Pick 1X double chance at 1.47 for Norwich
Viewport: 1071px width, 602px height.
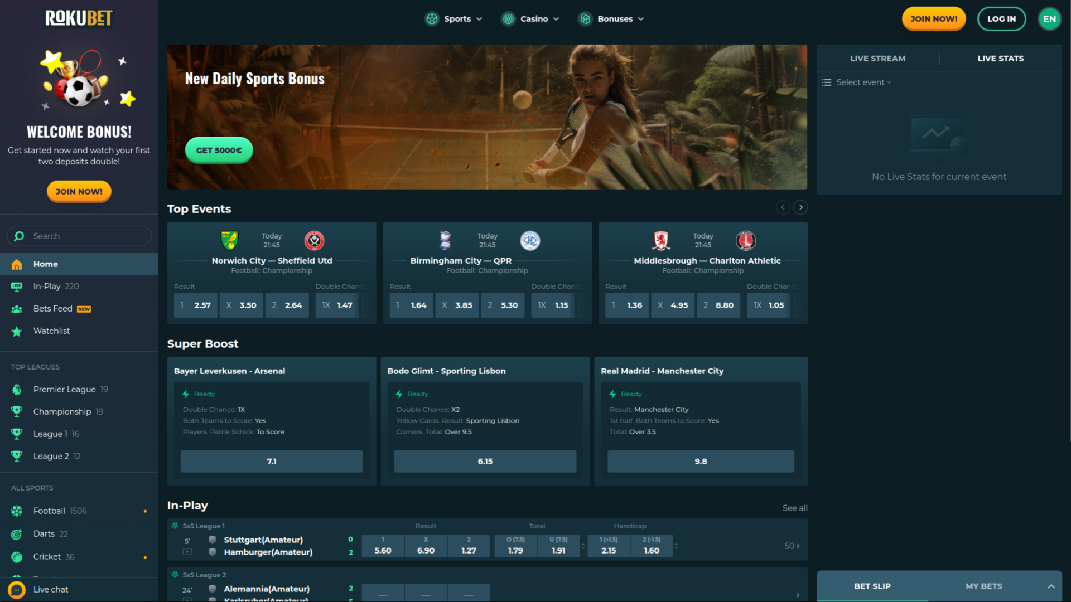pyautogui.click(x=337, y=305)
